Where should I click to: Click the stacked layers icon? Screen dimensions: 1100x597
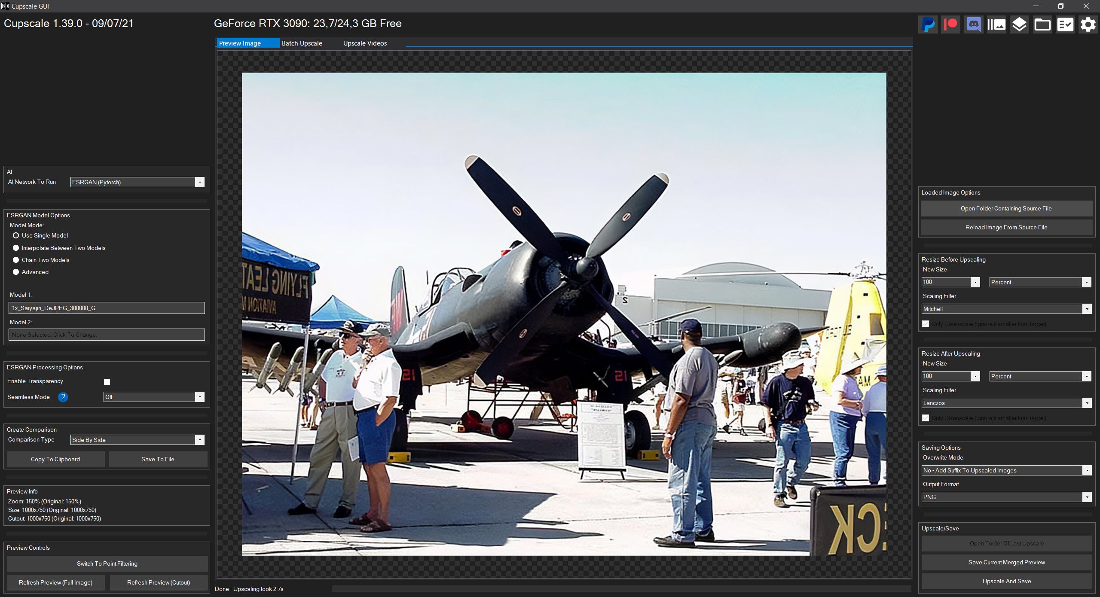click(1019, 24)
